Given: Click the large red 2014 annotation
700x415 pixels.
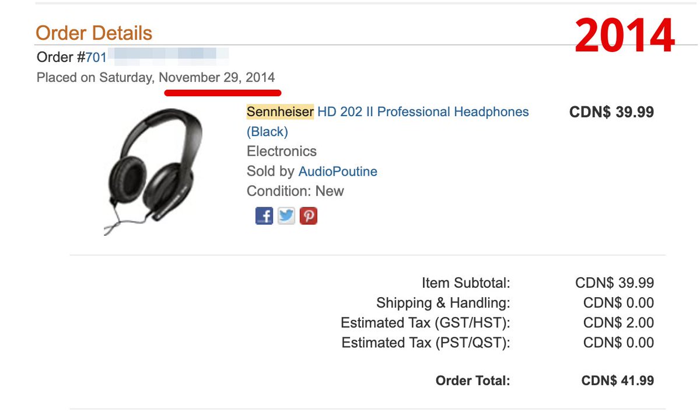Looking at the screenshot, I should pos(624,37).
